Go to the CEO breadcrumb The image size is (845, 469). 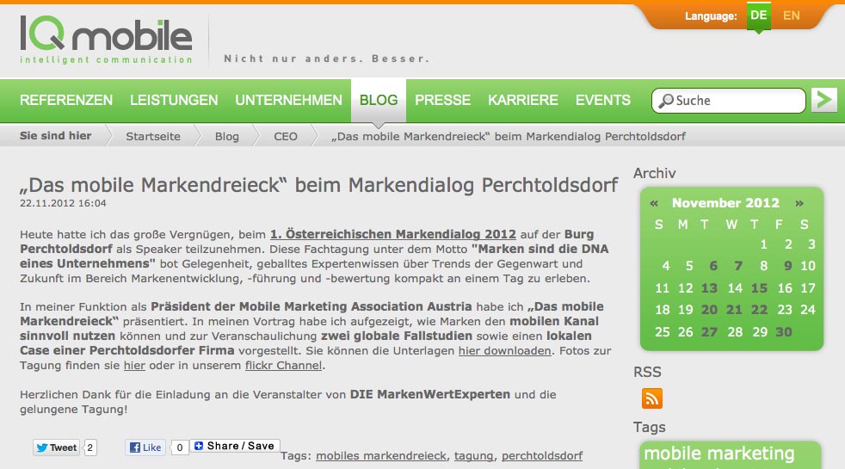(x=286, y=136)
